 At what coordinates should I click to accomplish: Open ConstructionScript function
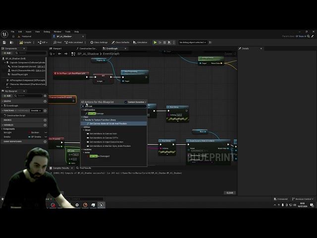point(16,116)
